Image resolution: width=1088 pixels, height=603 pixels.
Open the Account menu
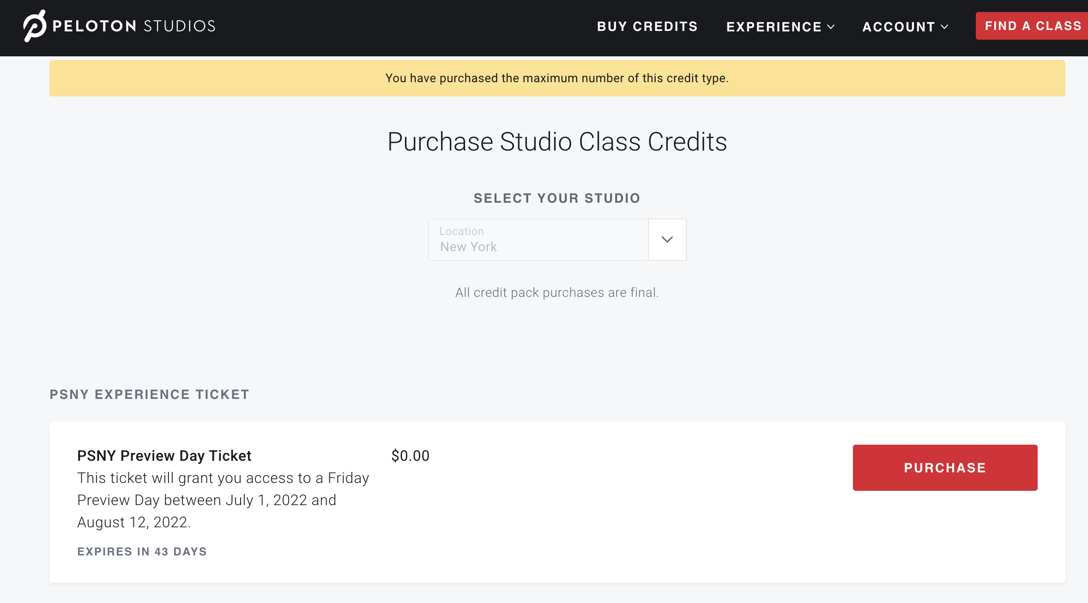click(899, 27)
